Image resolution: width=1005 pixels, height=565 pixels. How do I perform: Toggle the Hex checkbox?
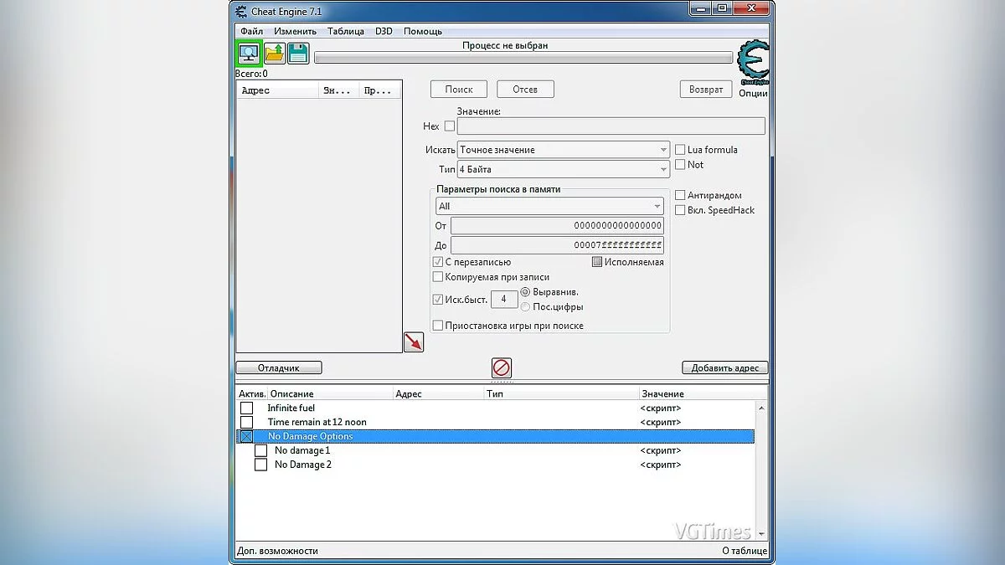click(x=450, y=126)
